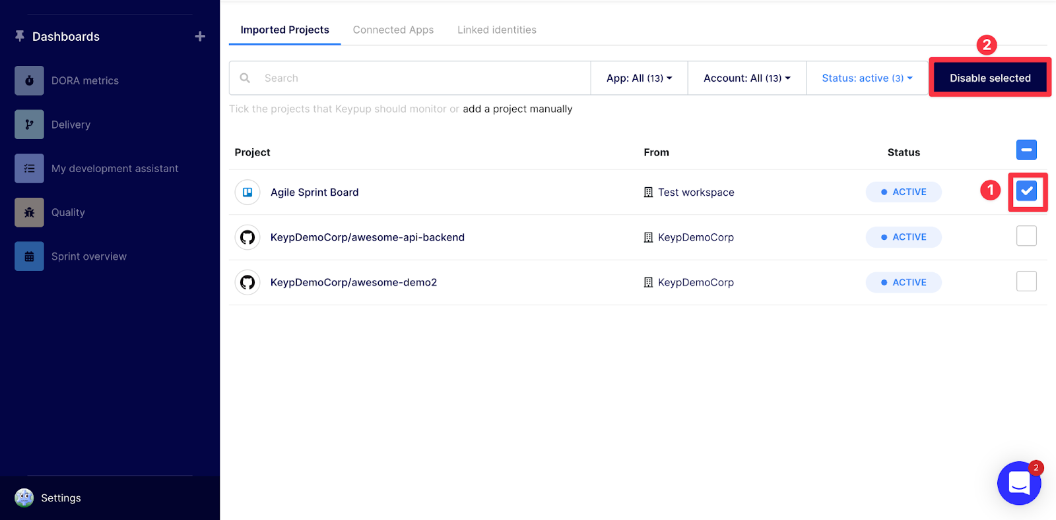This screenshot has width=1056, height=520.
Task: Click the DORA metrics stopwatch icon
Action: click(x=29, y=80)
